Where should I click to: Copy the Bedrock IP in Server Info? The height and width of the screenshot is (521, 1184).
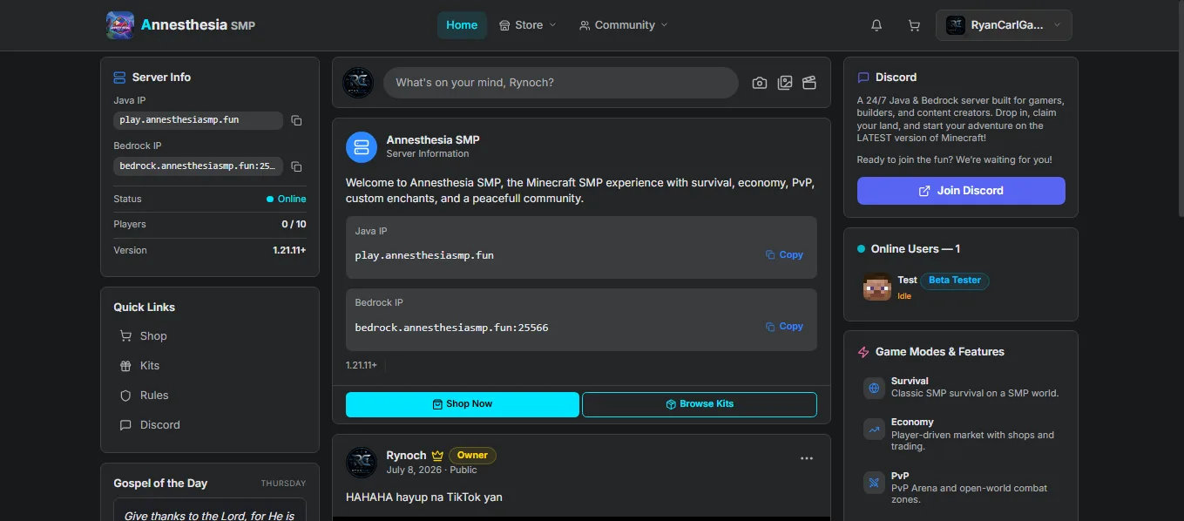point(296,166)
